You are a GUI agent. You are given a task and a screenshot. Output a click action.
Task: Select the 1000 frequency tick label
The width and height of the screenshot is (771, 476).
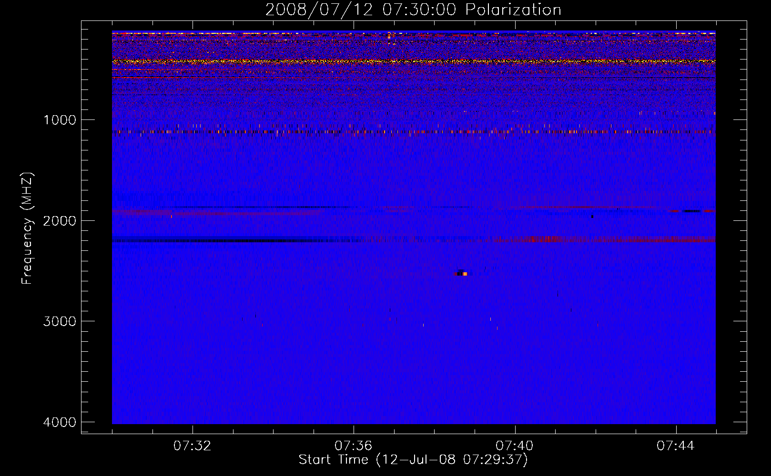click(60, 120)
